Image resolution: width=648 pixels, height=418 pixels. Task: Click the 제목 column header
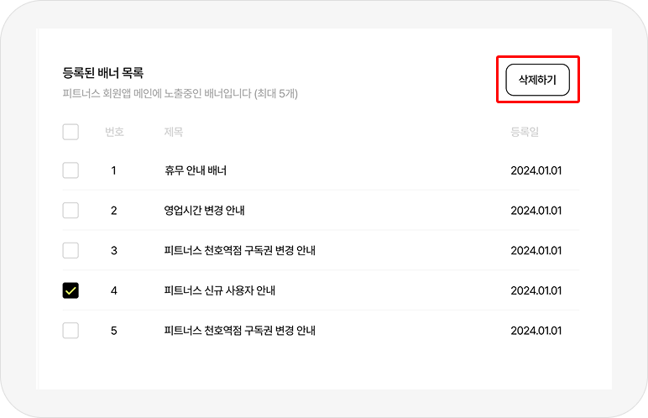[174, 132]
